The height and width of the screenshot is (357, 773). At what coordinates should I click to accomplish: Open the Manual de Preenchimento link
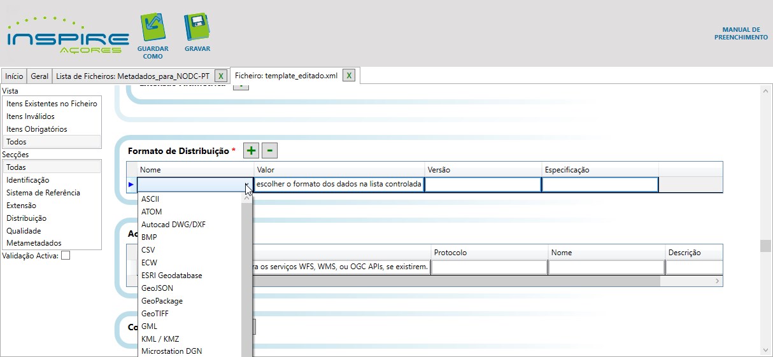[741, 34]
